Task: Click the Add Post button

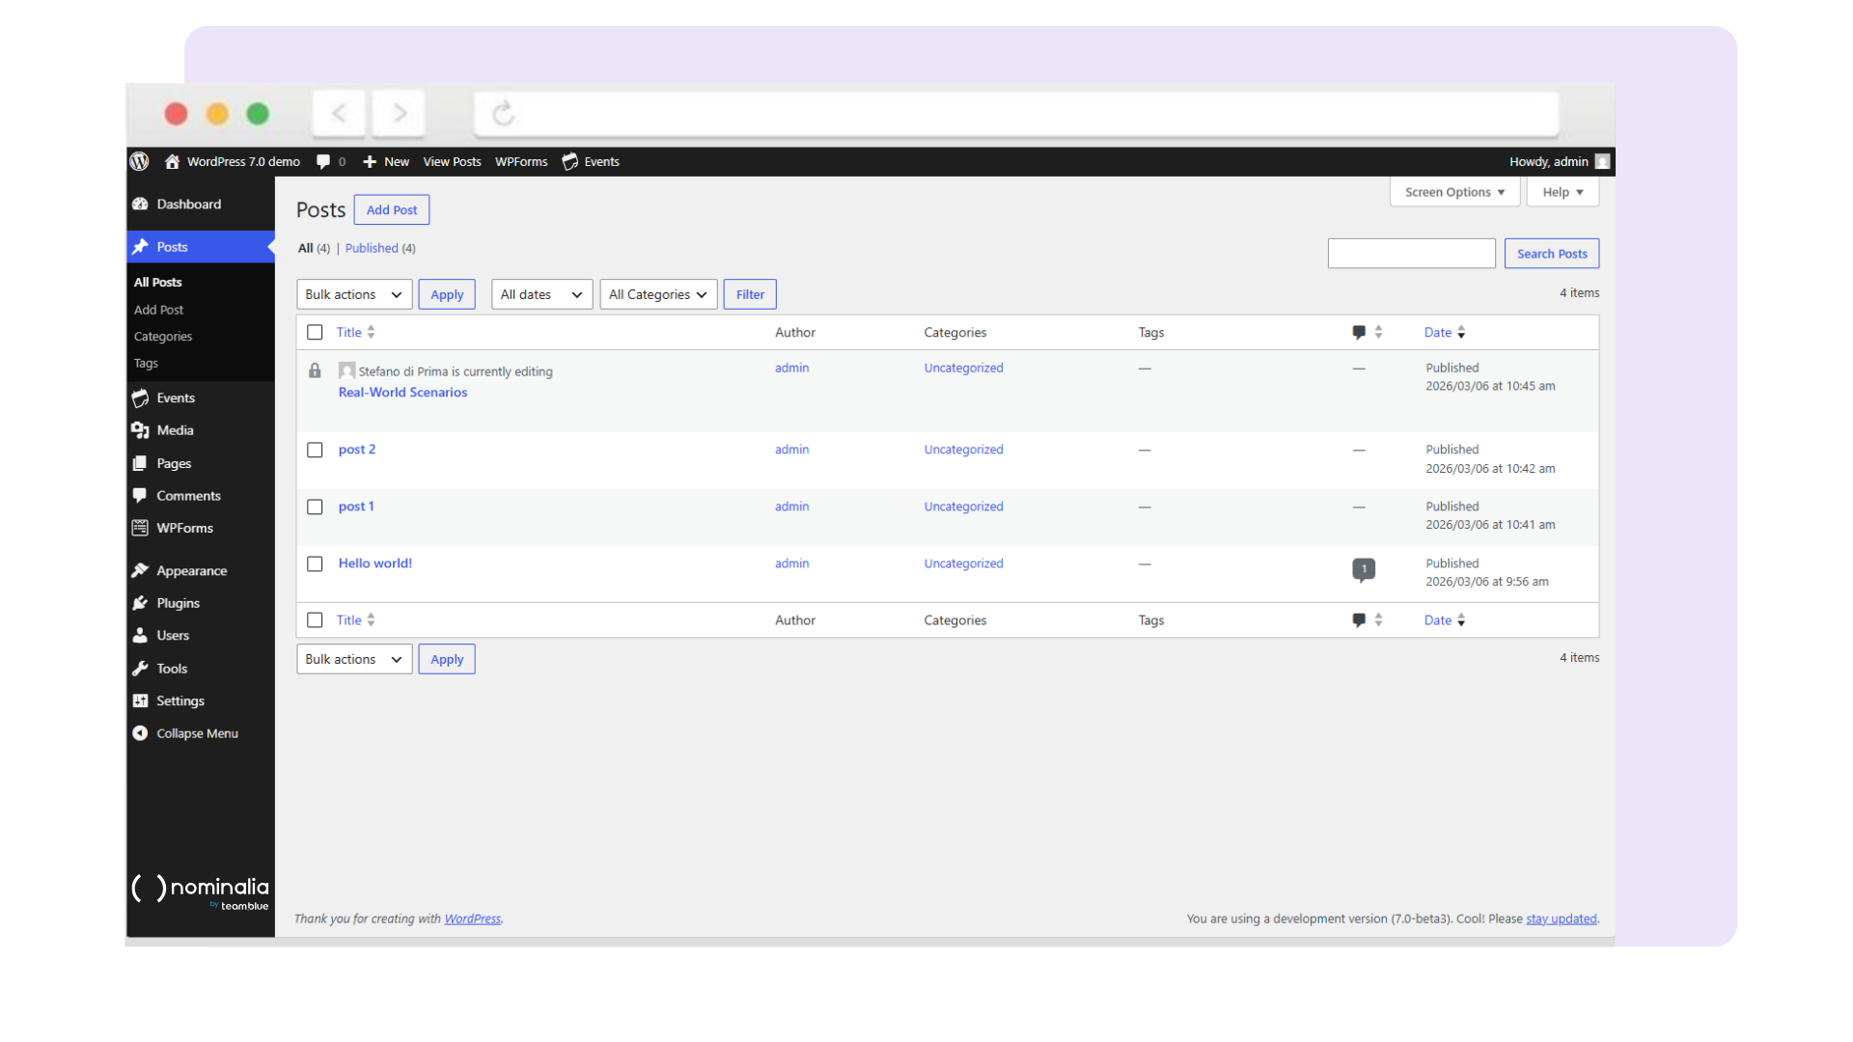Action: (x=391, y=209)
